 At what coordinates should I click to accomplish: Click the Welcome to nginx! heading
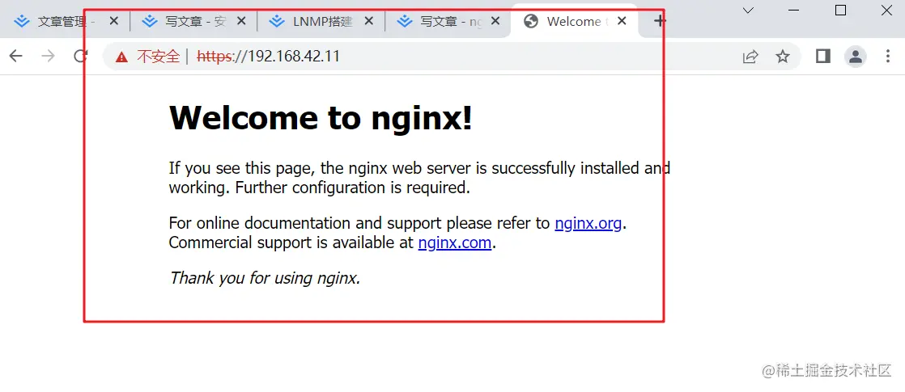tap(321, 118)
